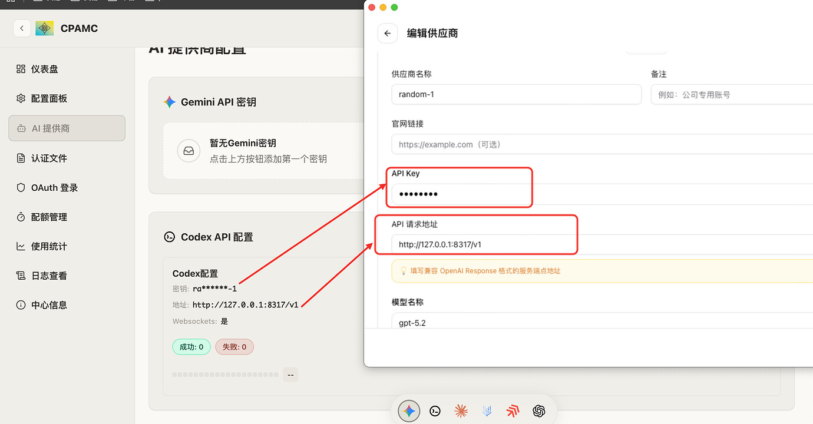The width and height of the screenshot is (813, 424).
Task: Click the 密钥 value ra******-1
Action: pyautogui.click(x=215, y=289)
